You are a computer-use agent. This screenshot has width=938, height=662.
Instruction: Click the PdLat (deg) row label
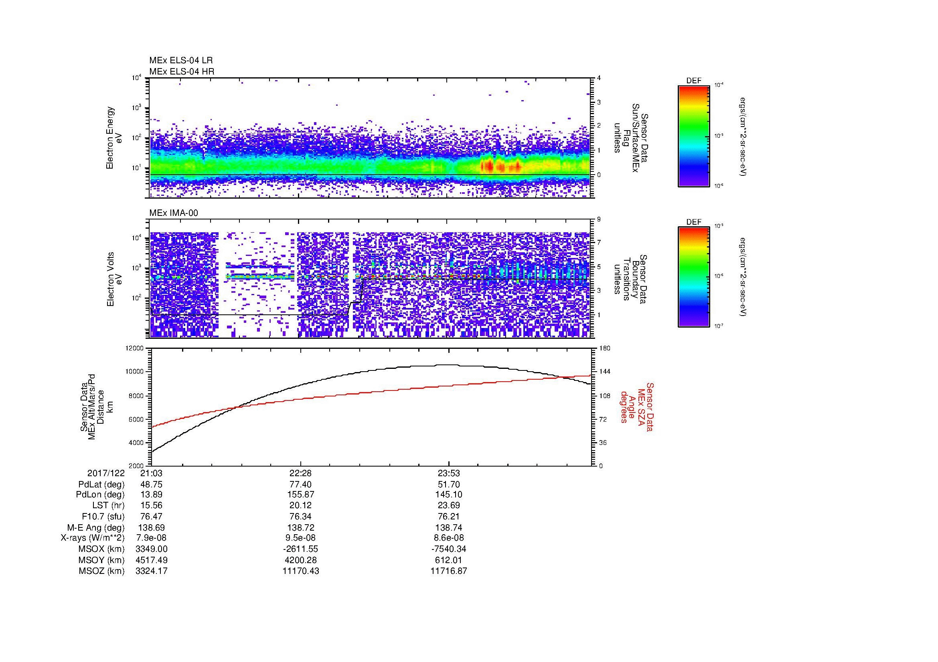point(101,485)
